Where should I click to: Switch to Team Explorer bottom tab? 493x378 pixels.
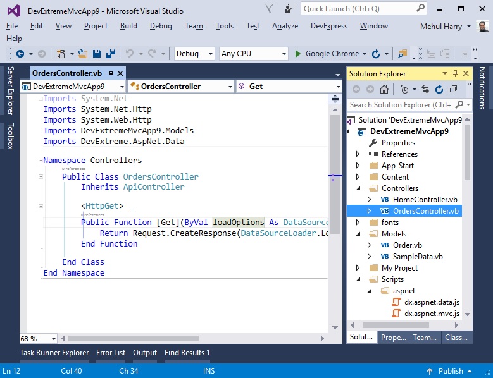click(x=425, y=337)
